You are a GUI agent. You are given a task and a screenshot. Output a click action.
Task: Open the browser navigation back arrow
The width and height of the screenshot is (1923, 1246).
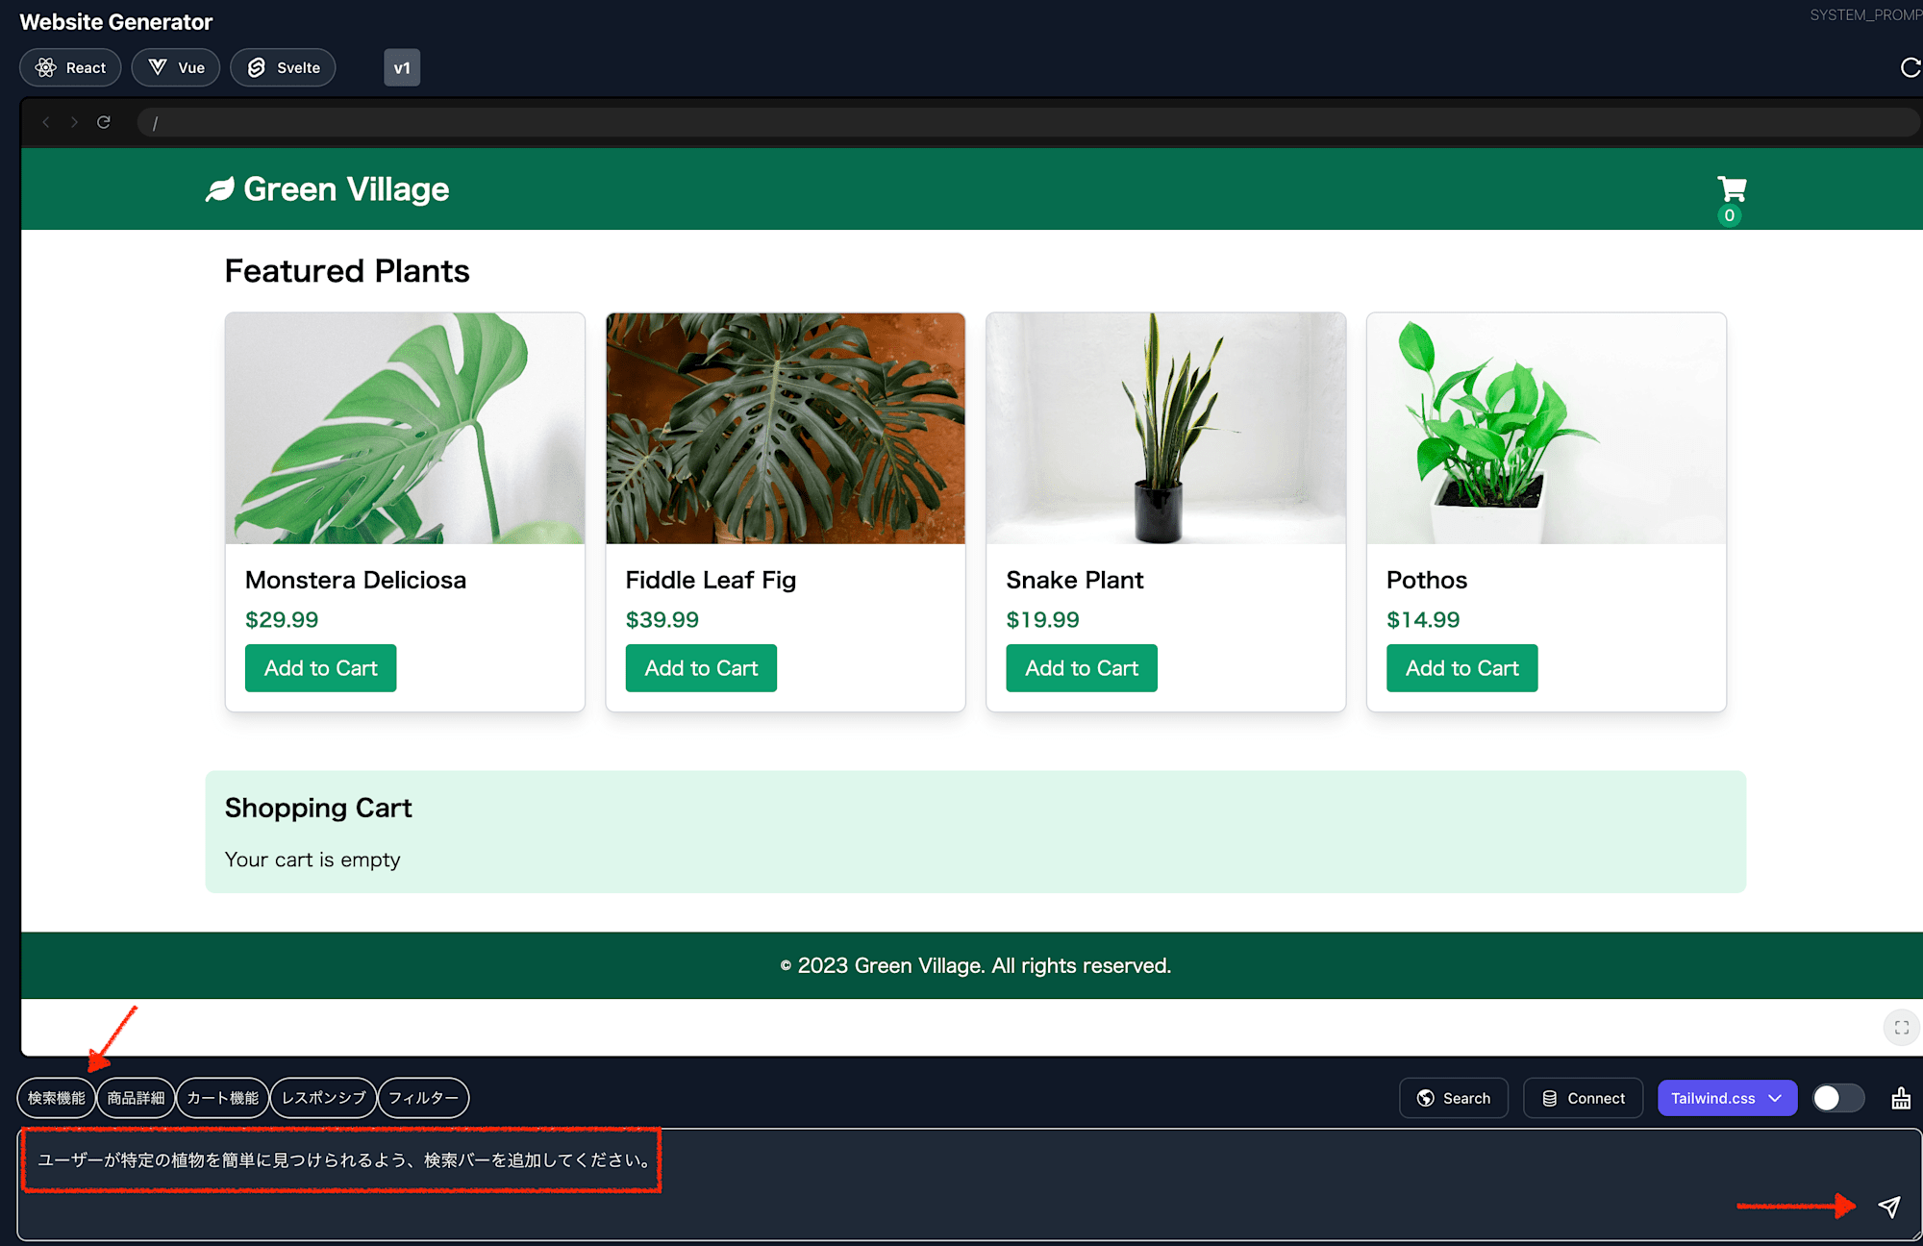point(46,122)
